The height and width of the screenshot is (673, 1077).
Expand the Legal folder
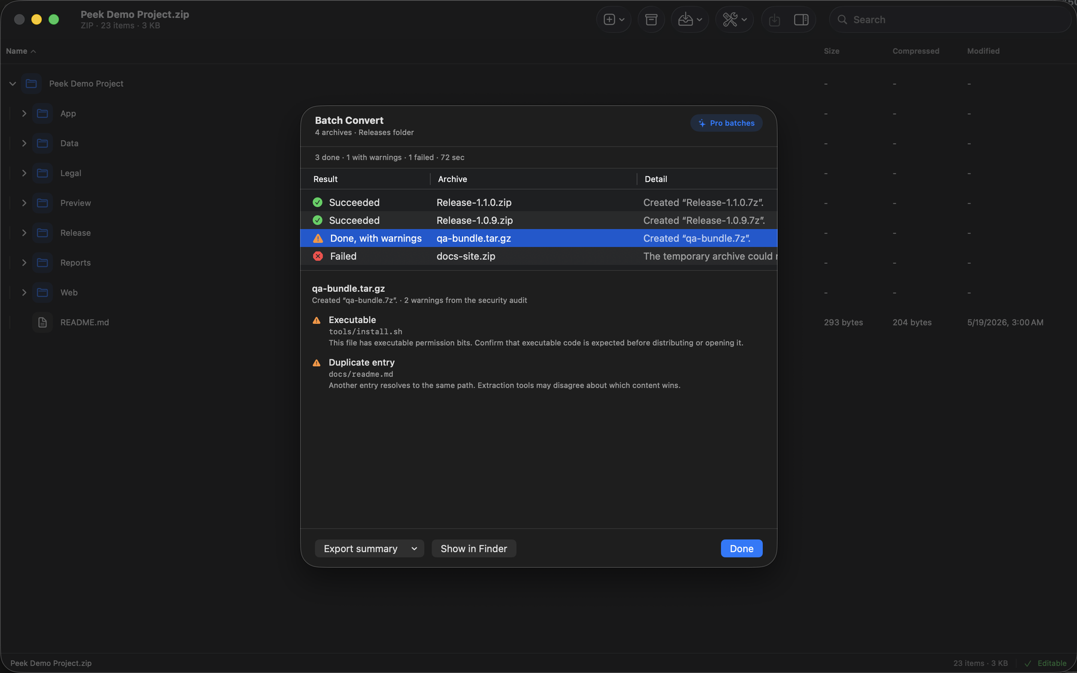tap(24, 173)
